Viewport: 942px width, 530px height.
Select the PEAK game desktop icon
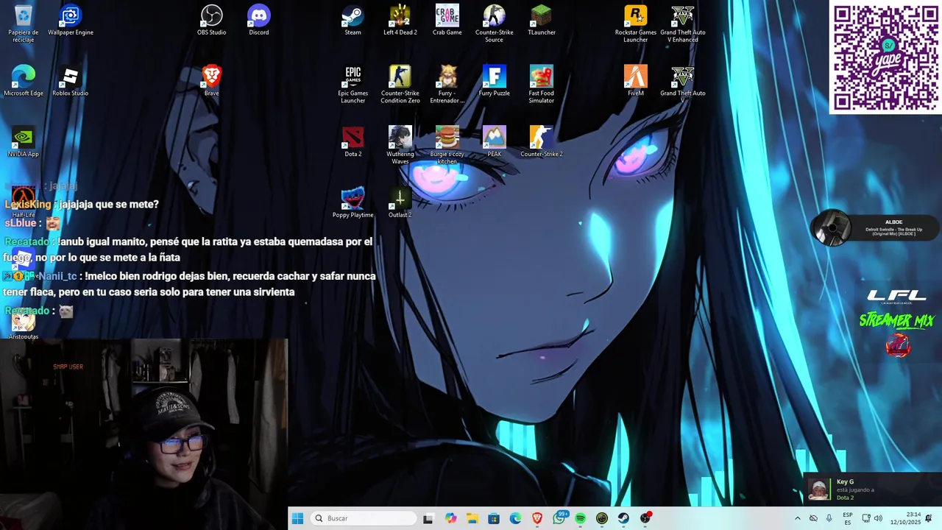494,142
